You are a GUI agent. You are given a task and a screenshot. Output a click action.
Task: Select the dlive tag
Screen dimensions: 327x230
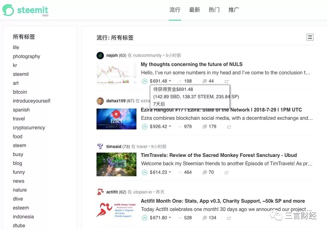coord(18,199)
